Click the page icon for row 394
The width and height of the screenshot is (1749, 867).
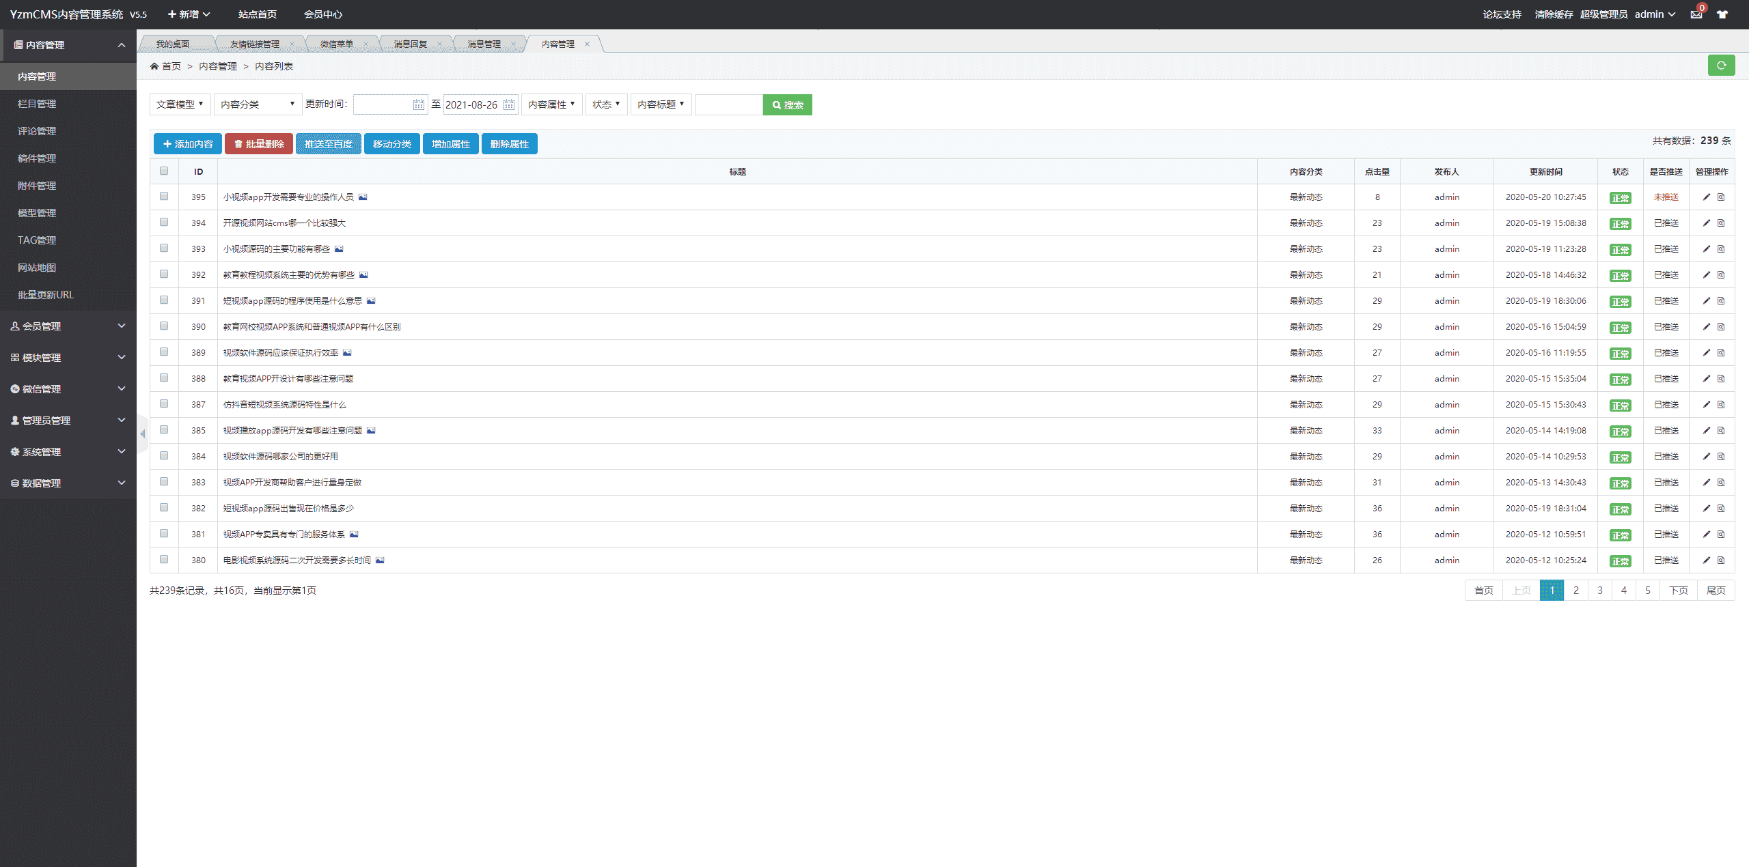1721,223
